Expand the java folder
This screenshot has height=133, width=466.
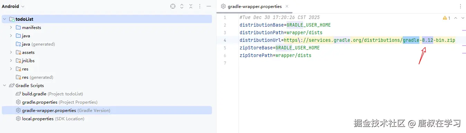(11, 36)
